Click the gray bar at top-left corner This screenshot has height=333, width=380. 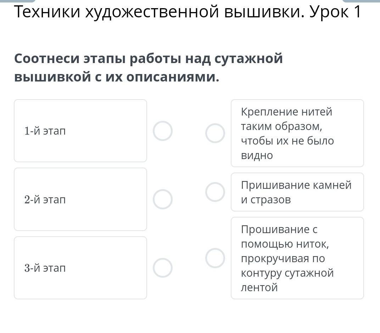[18, 1]
